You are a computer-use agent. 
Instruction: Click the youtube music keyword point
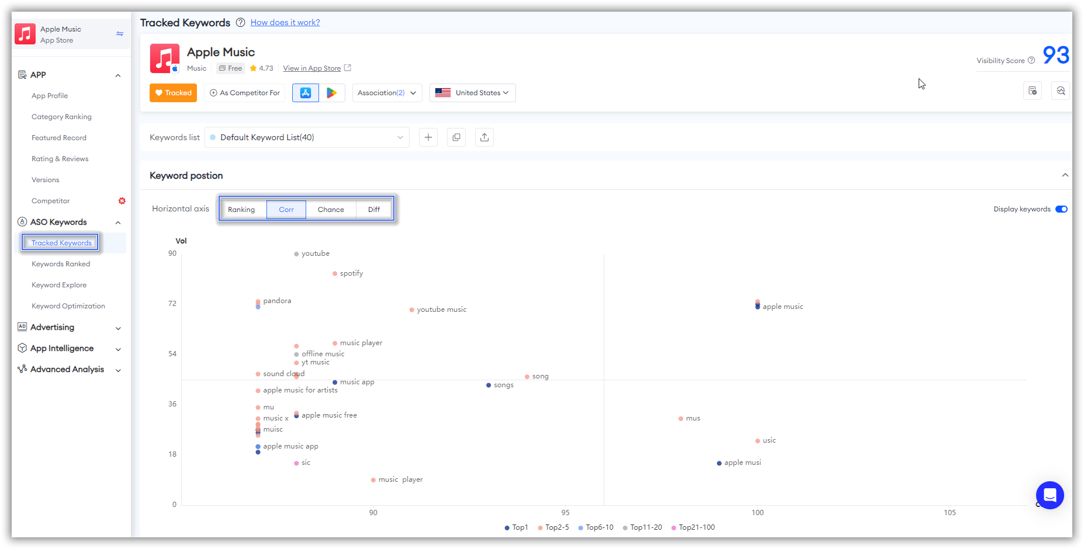412,310
